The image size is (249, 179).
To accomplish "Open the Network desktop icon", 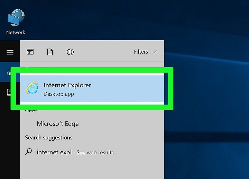I will 16,22.
